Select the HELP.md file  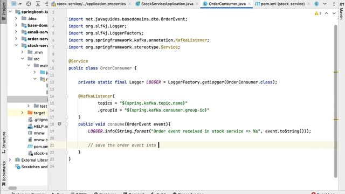[38, 126]
